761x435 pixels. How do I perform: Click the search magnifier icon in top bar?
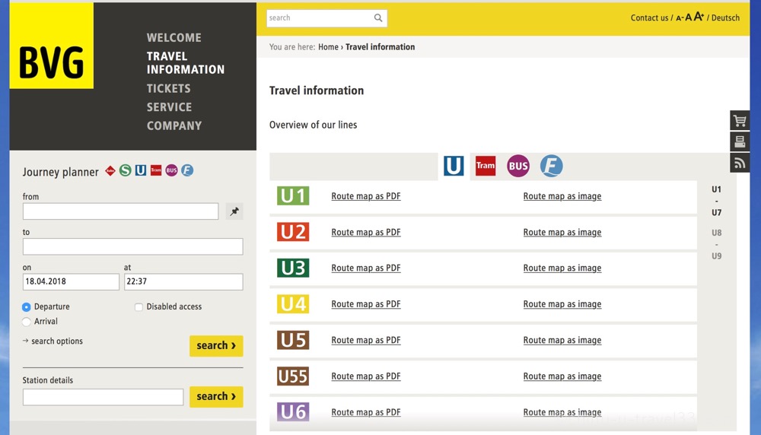tap(378, 18)
